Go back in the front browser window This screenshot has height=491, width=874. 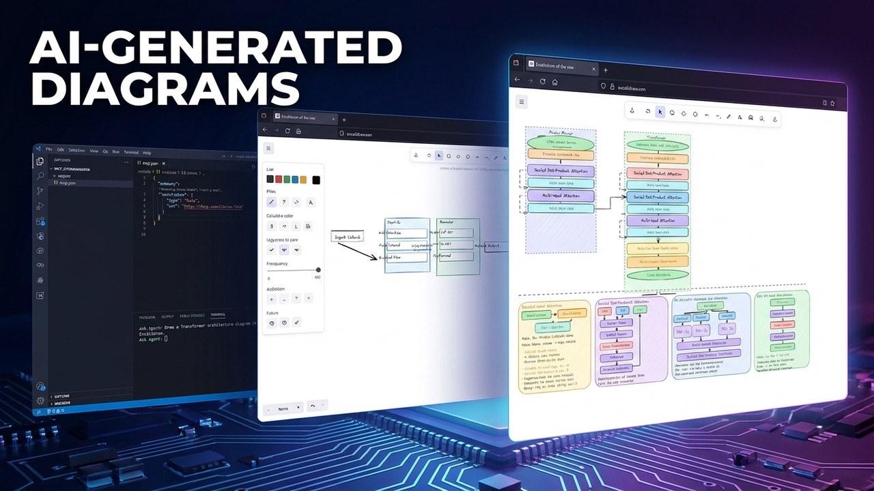pos(517,79)
